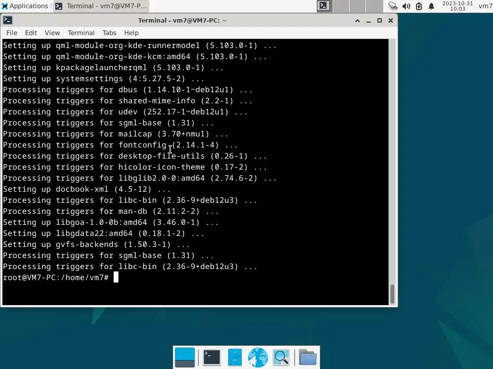Screen dimensions: 493x369
Task: Click the 'Setting up systemsettings' line
Action: click(104, 79)
